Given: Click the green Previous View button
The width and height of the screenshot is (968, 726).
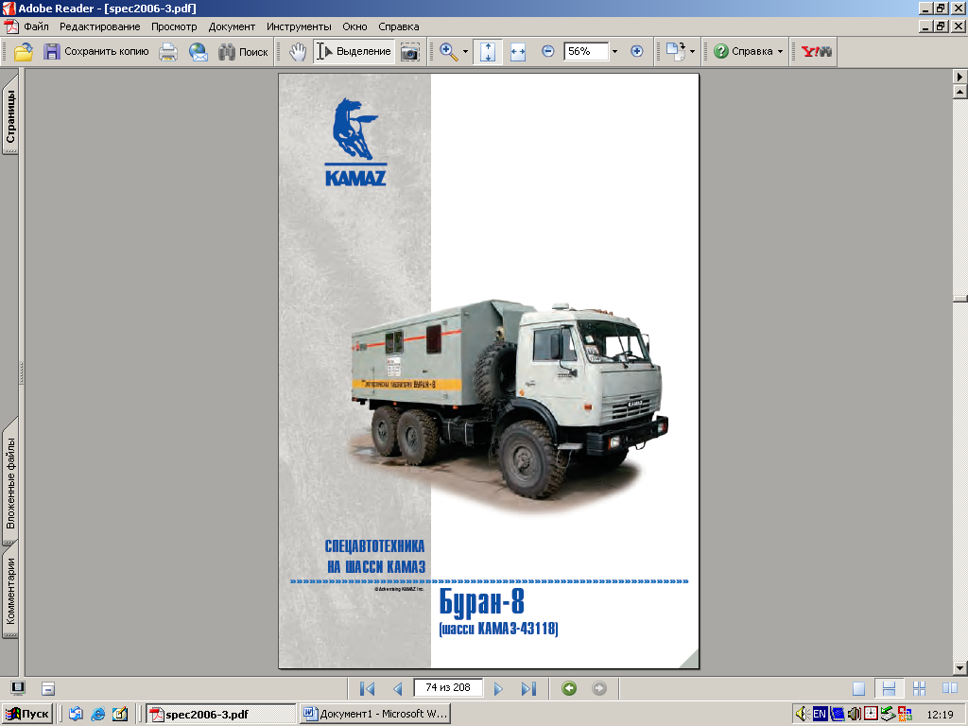Looking at the screenshot, I should click(x=569, y=688).
